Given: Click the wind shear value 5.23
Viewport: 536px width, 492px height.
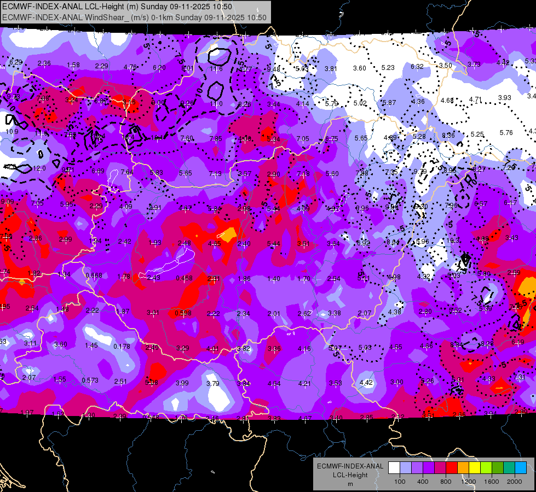Looking at the screenshot, I should click(x=388, y=68).
